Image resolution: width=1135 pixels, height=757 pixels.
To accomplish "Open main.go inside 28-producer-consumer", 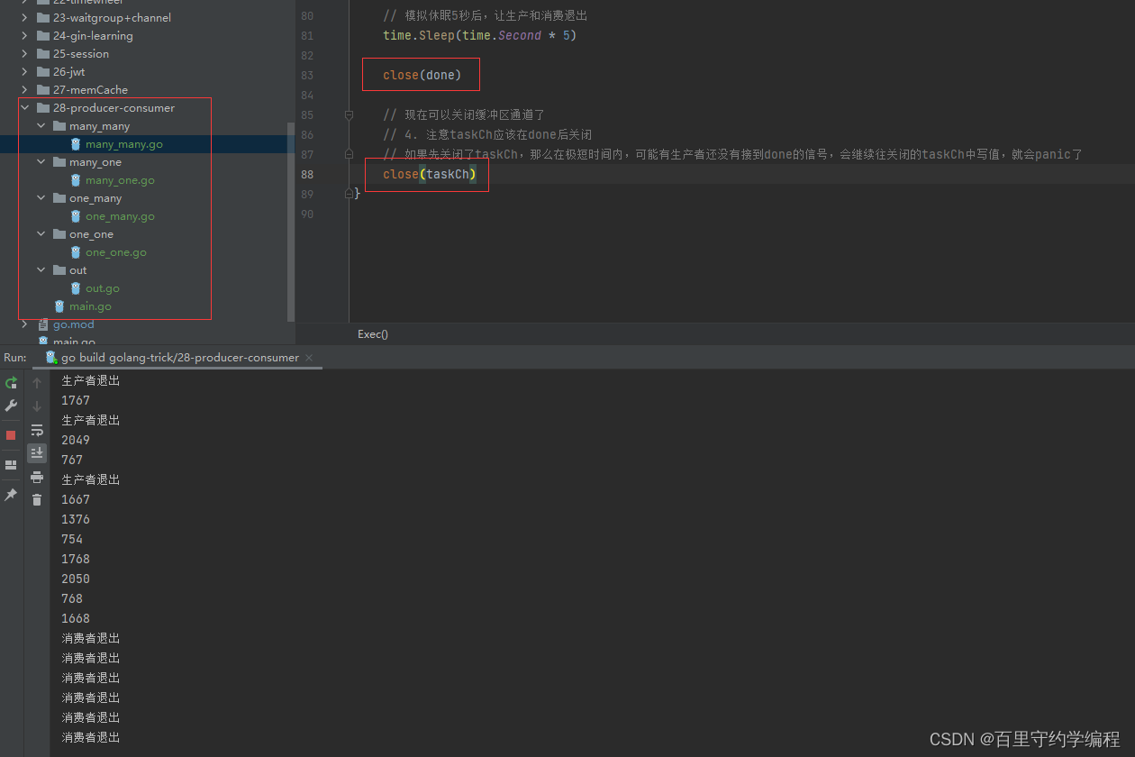I will 90,306.
